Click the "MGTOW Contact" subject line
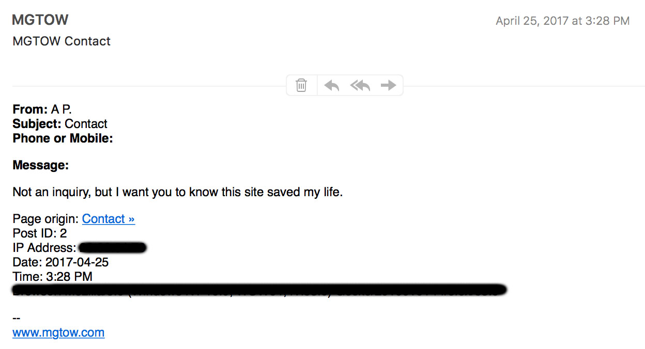The image size is (645, 349). click(62, 41)
